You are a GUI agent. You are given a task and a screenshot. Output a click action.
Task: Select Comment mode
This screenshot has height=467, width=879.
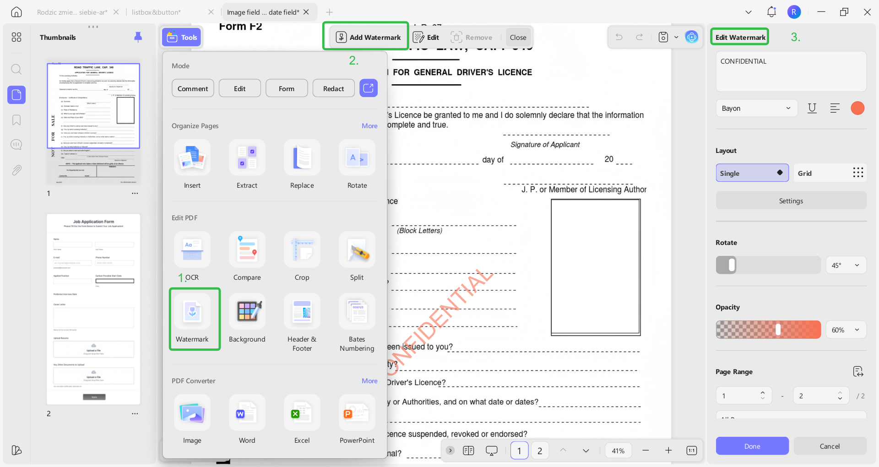(x=193, y=88)
